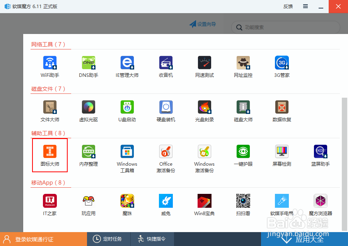Open 图标大师 icon master
The height and width of the screenshot is (246, 348).
point(50,151)
